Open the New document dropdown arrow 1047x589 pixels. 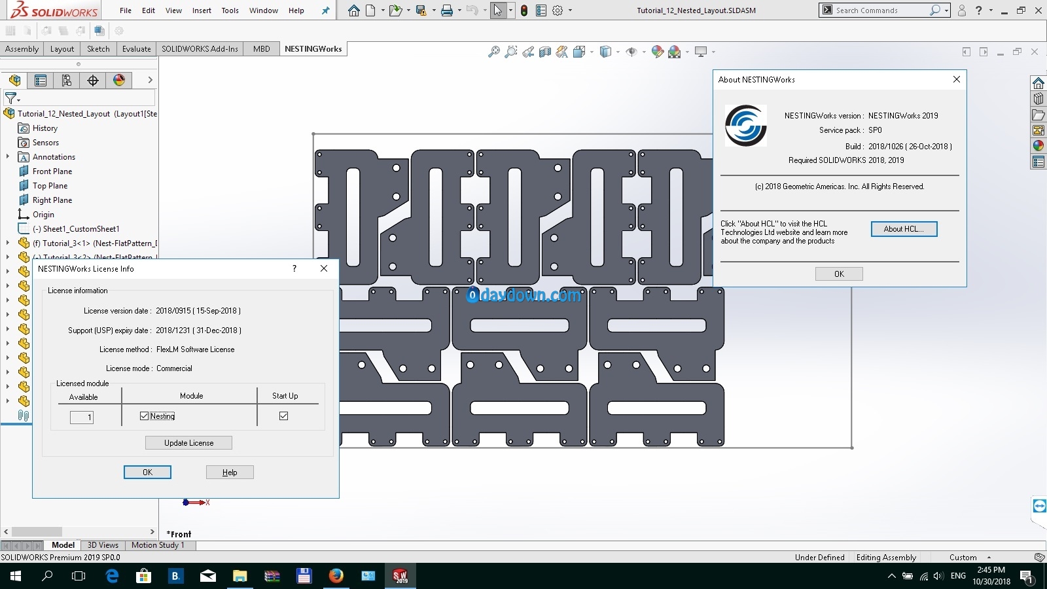(383, 10)
